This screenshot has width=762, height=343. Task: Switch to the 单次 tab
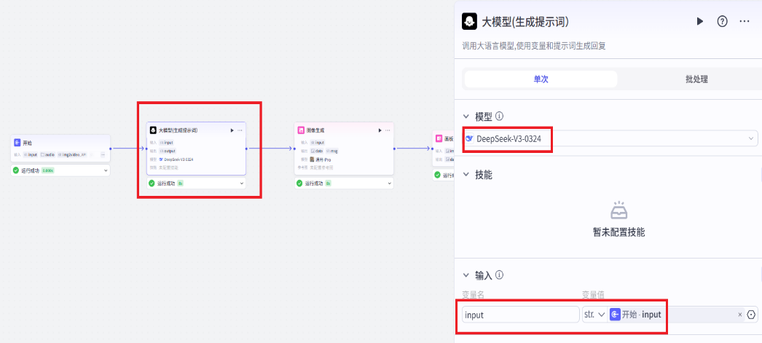click(x=541, y=79)
